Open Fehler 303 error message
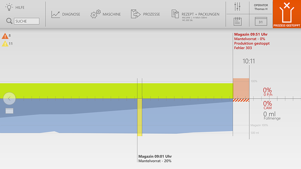Screen dimensions: 301x169 [243, 48]
